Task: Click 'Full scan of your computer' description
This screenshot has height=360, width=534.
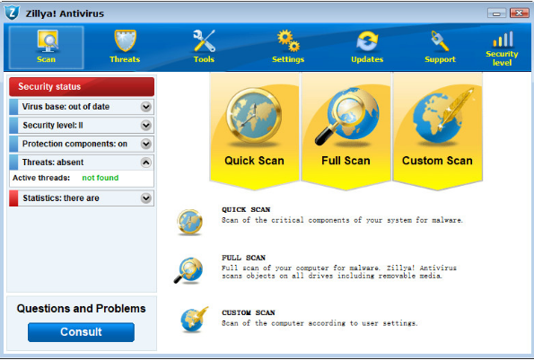Action: tap(339, 272)
